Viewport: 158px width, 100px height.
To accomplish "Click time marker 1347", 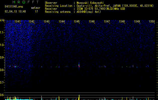I will pyautogui.click(x=107, y=21).
